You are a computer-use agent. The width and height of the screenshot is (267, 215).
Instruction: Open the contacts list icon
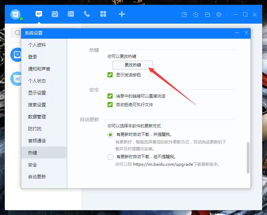point(71,14)
